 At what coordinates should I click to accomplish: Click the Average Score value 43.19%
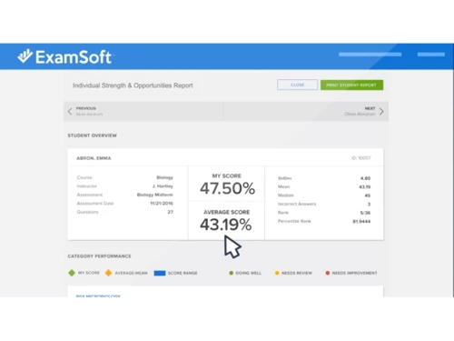pyautogui.click(x=226, y=225)
